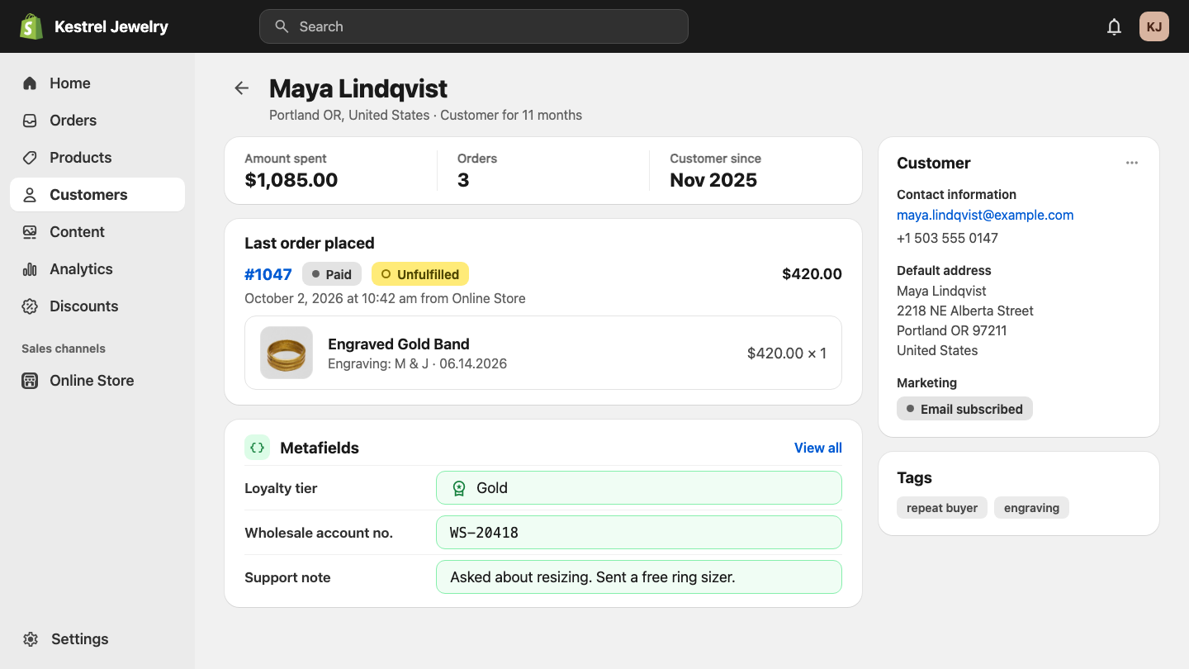The image size is (1189, 669).
Task: Click the Engraving: M & J · 06.14.2026 text
Action: click(418, 363)
